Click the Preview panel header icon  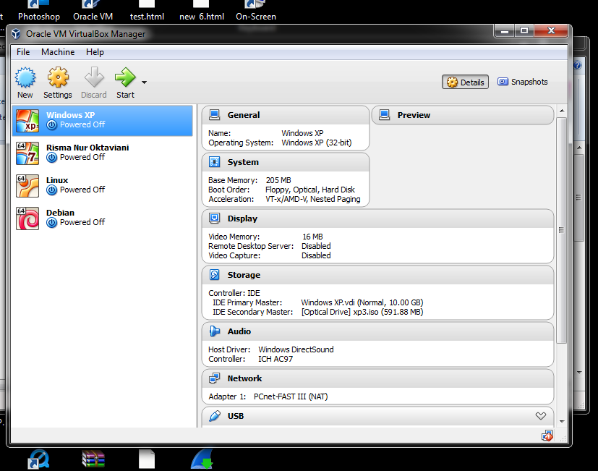[384, 114]
